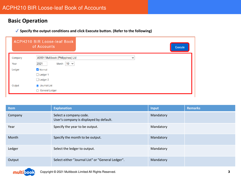Viewport: 241px width, 180px height.
Task: Select the Journal List radio button
Action: tap(37, 86)
